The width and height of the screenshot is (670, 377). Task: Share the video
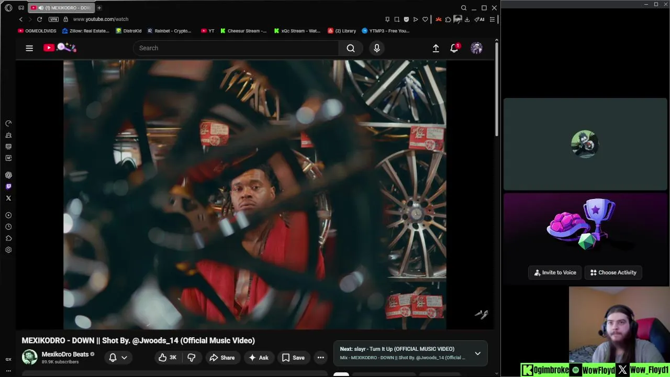click(x=222, y=358)
